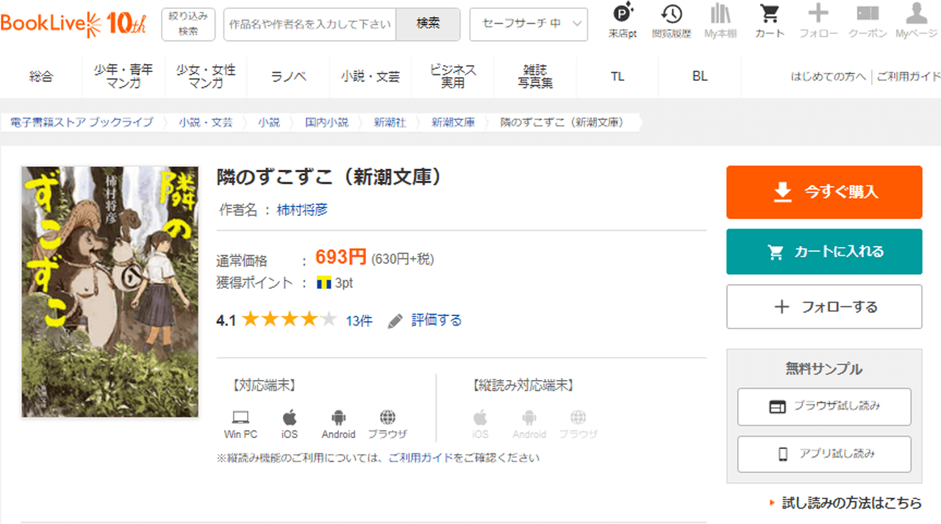Open My本棚 bookshelf icon
The image size is (941, 524).
[720, 20]
